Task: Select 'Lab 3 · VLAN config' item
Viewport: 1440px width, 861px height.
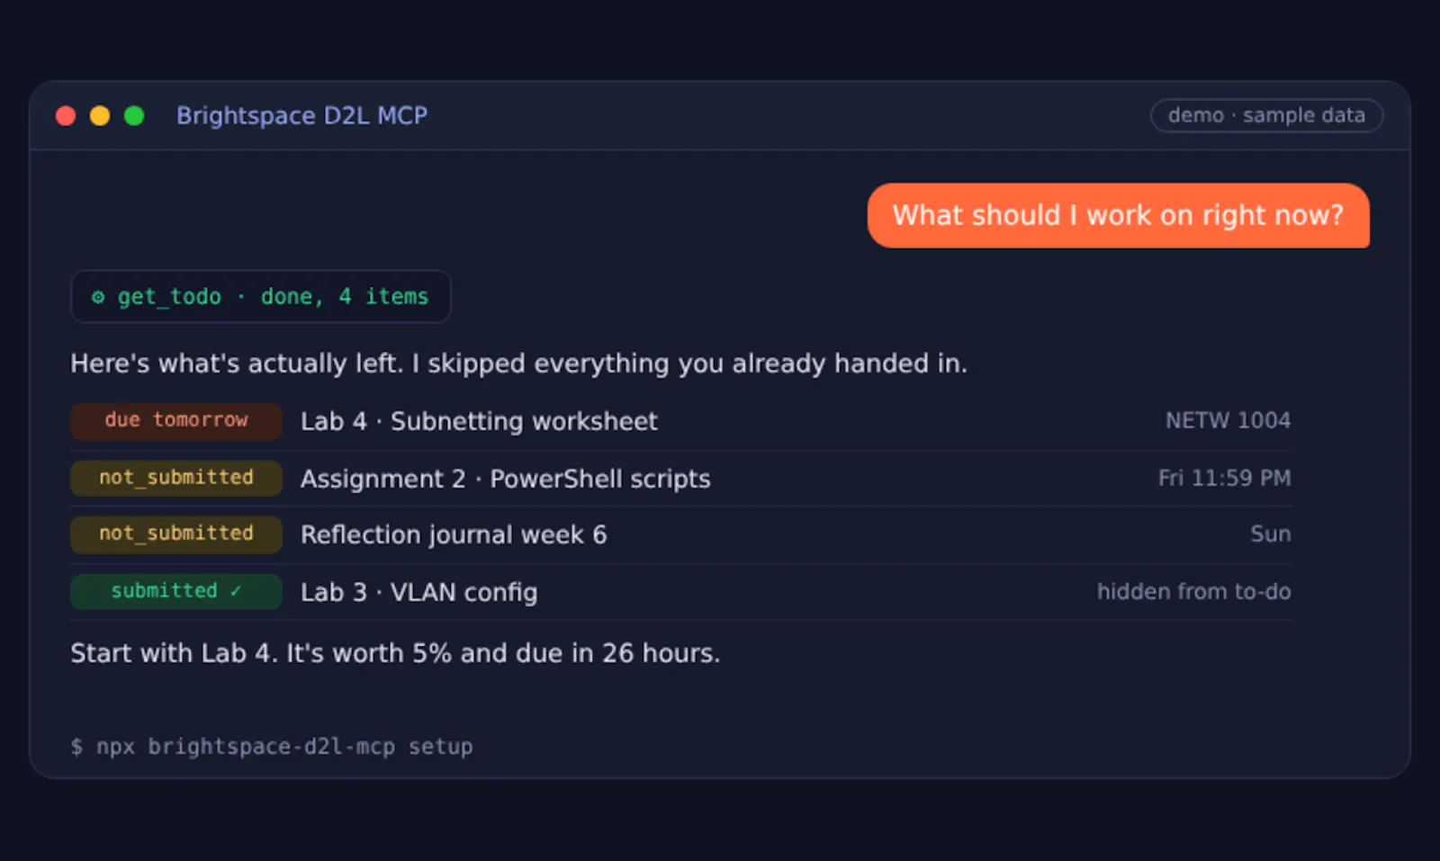Action: [x=419, y=592]
